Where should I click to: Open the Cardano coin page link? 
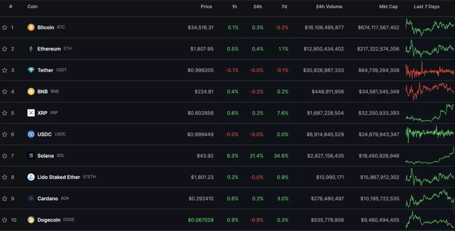pyautogui.click(x=48, y=199)
